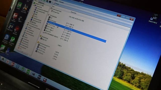Select Разгон in the tree

(x=35, y=16)
